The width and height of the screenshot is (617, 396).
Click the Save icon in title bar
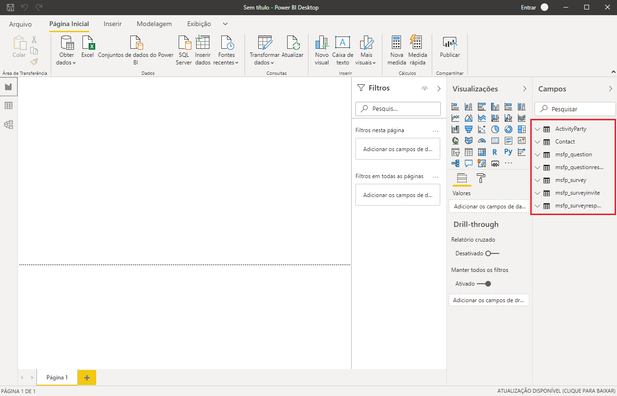10,8
